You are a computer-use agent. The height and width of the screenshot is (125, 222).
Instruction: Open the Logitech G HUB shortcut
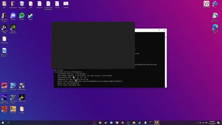click(4, 29)
